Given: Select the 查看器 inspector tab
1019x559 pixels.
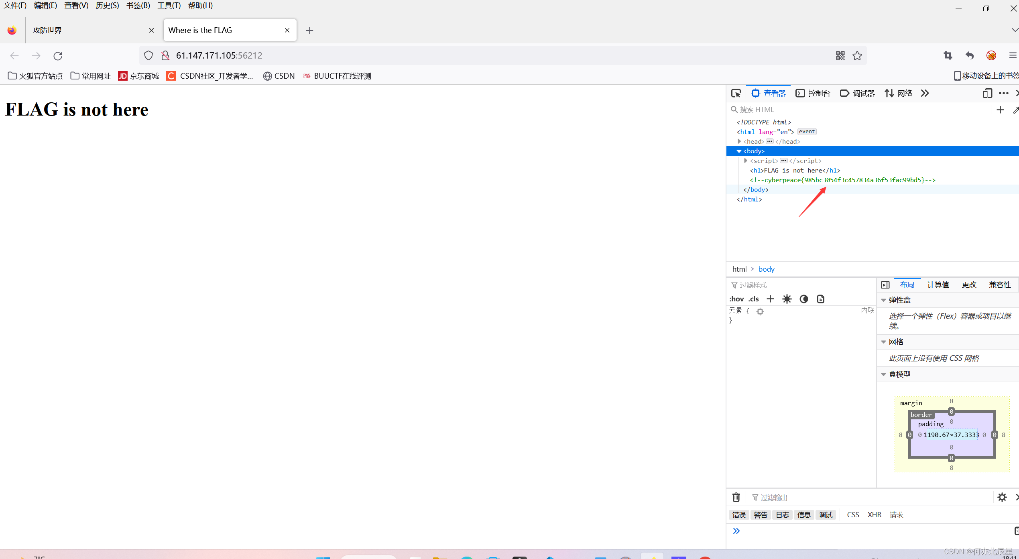Looking at the screenshot, I should [768, 93].
